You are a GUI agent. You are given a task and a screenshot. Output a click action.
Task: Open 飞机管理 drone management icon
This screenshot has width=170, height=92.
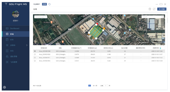coord(7,62)
